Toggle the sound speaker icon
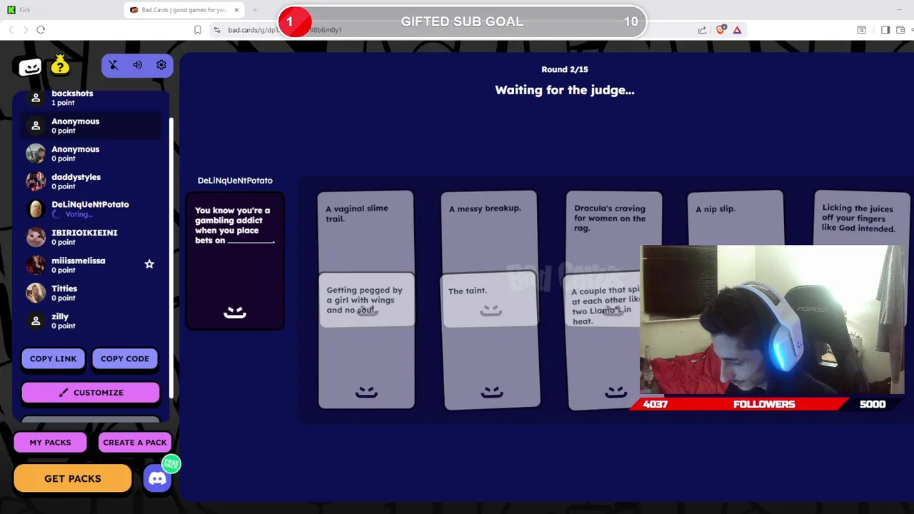The width and height of the screenshot is (914, 514). tap(137, 65)
